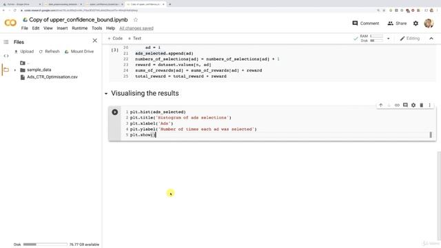Open runtime connection dropdown arrow

[x=389, y=39]
